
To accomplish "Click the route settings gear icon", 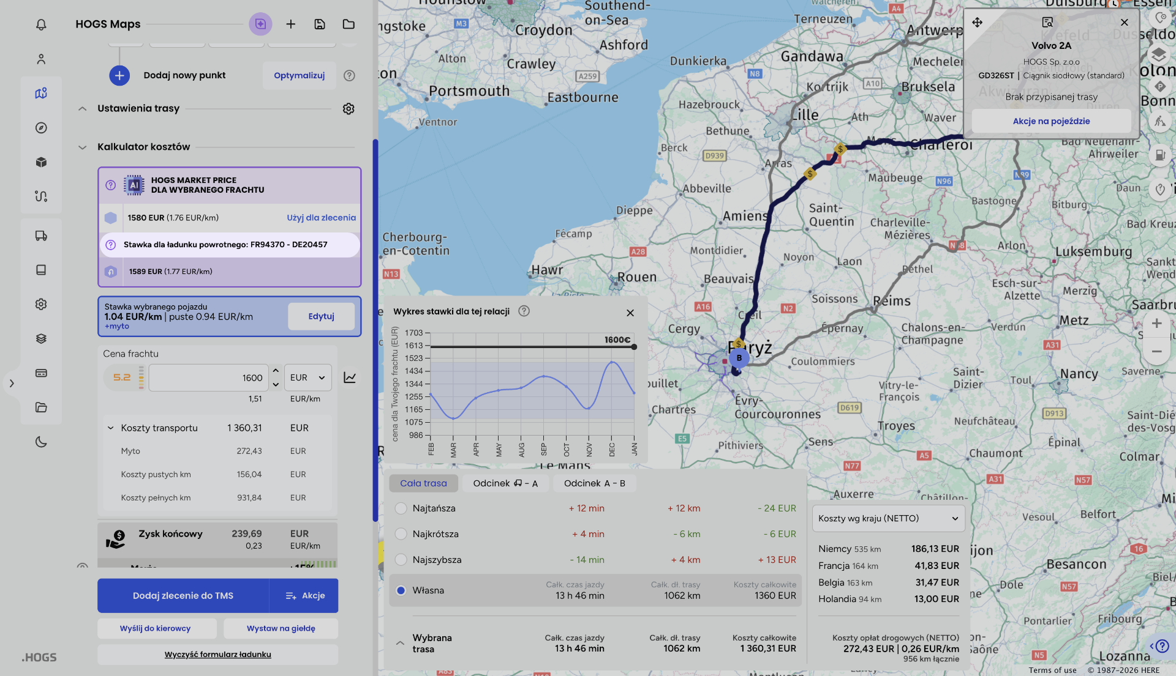I will click(x=349, y=109).
